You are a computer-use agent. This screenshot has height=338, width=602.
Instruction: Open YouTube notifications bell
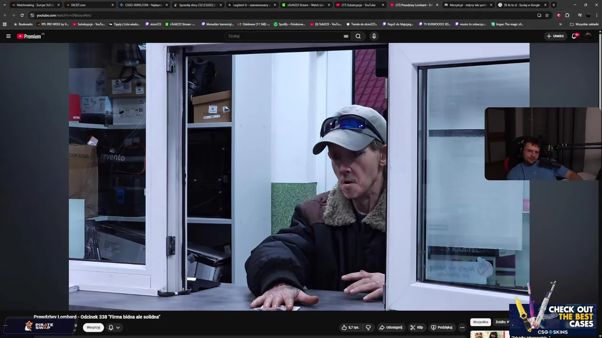coord(575,36)
